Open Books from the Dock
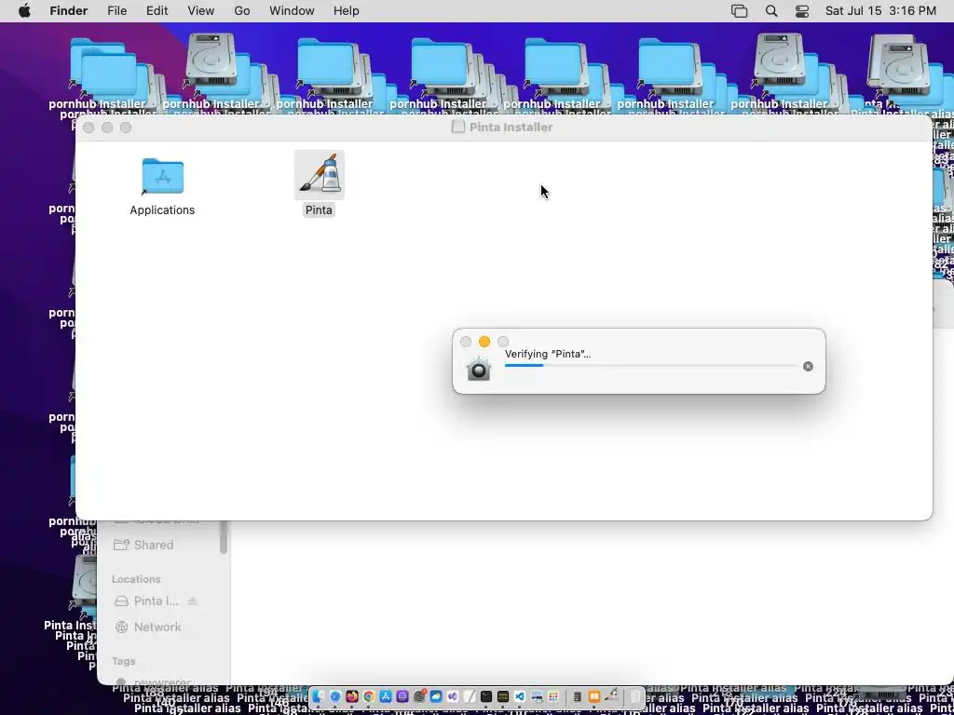Screen dimensions: 954x715 click(x=593, y=696)
